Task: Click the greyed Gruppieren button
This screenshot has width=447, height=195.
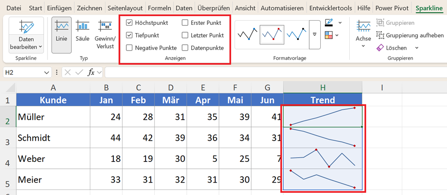Action: [395, 23]
